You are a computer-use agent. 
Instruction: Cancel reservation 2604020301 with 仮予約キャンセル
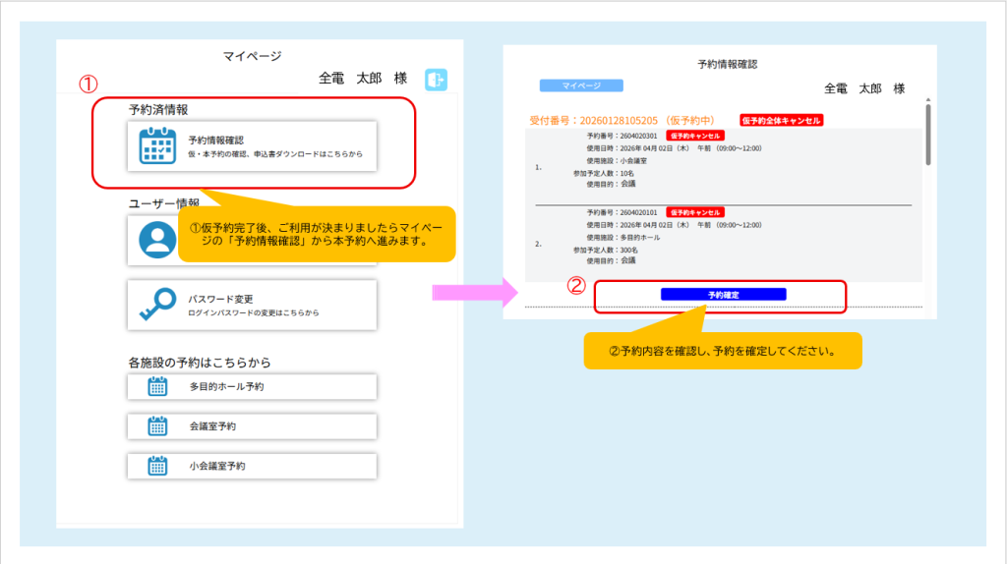click(x=695, y=136)
